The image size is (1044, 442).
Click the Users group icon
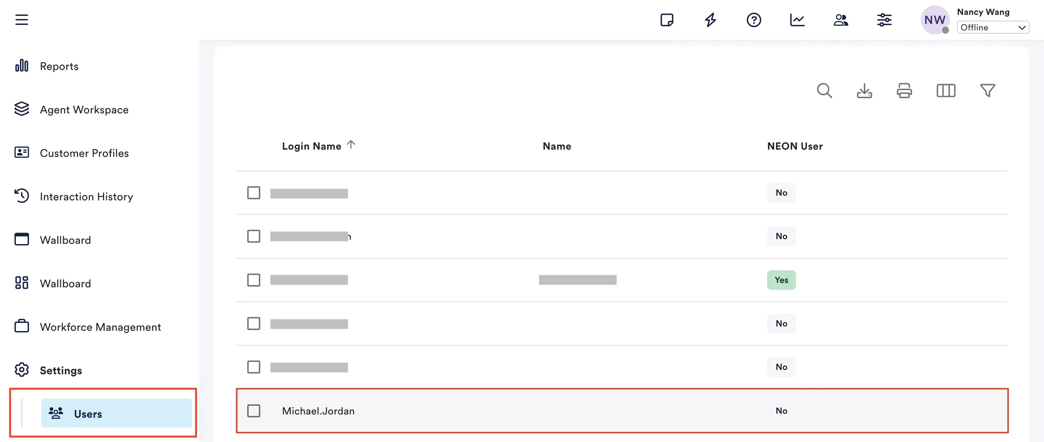(x=56, y=413)
